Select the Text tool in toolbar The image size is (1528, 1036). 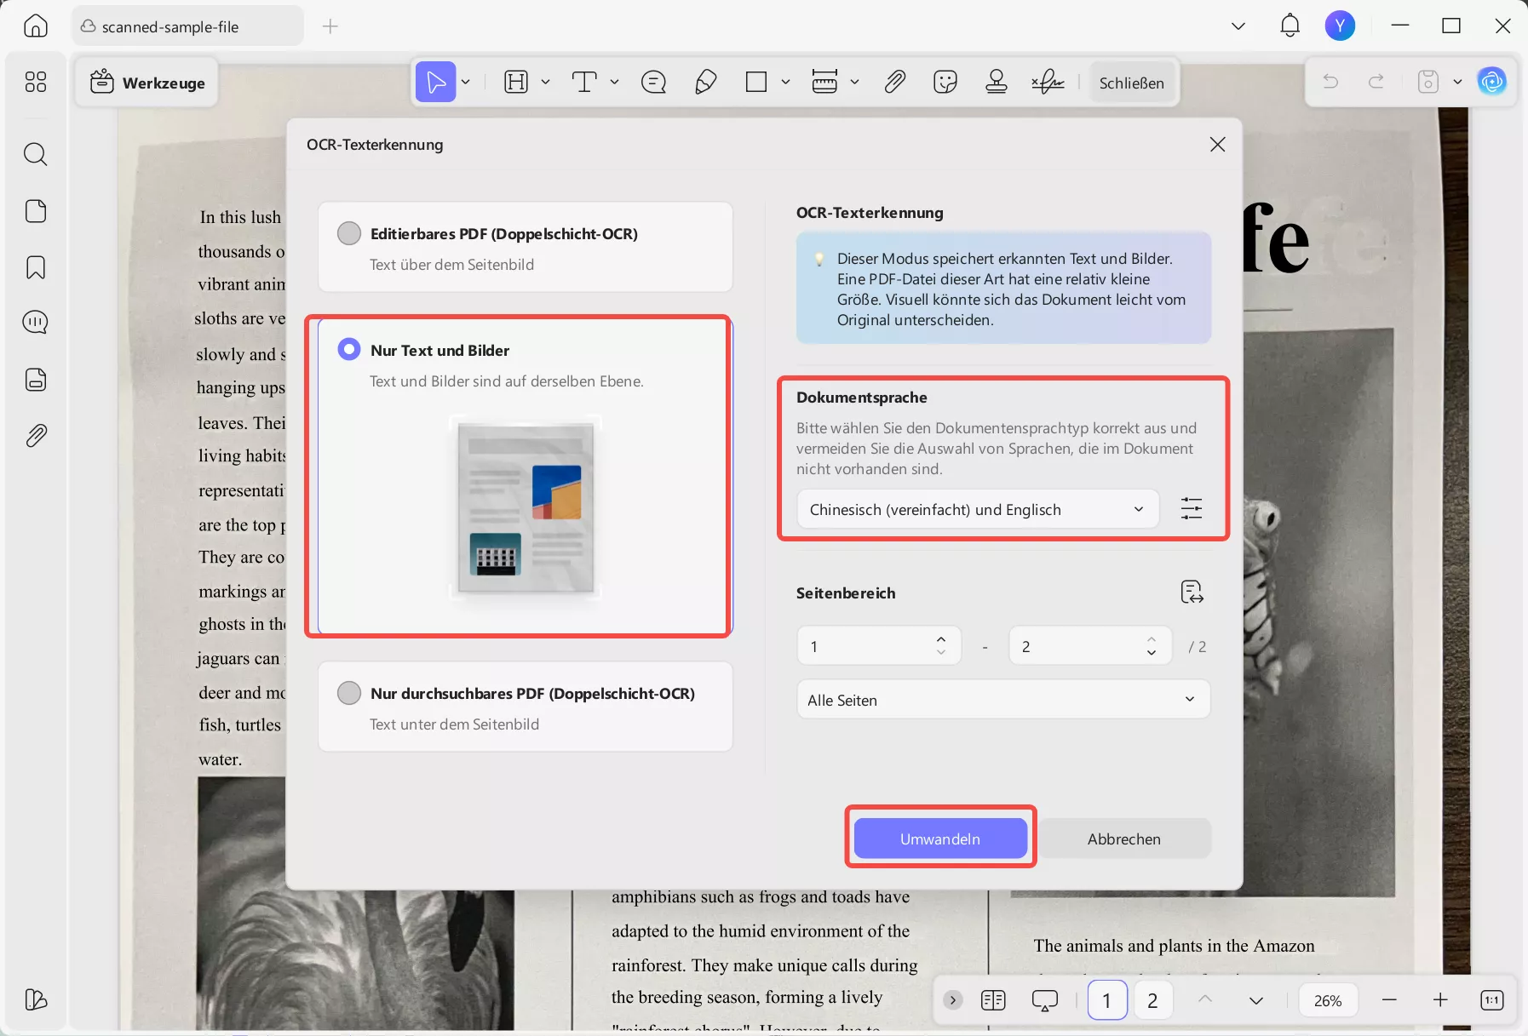tap(584, 82)
